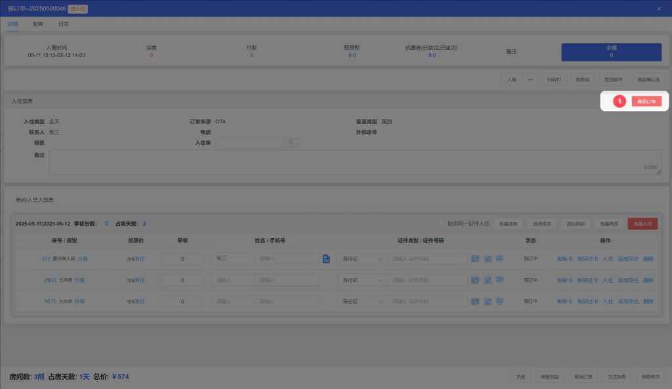The width and height of the screenshot is (672, 389).
Task: Open the 日志 tab
Action: pyautogui.click(x=64, y=24)
